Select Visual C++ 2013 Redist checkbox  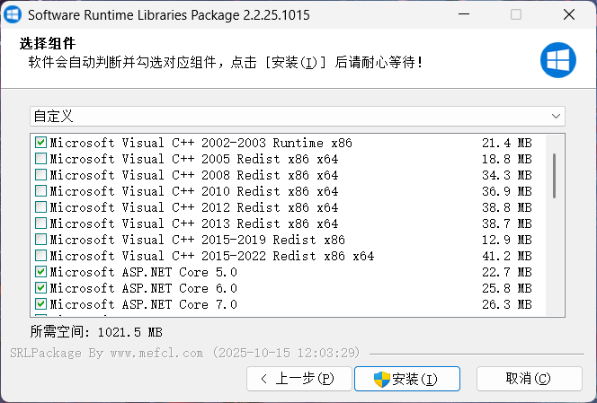tap(40, 223)
